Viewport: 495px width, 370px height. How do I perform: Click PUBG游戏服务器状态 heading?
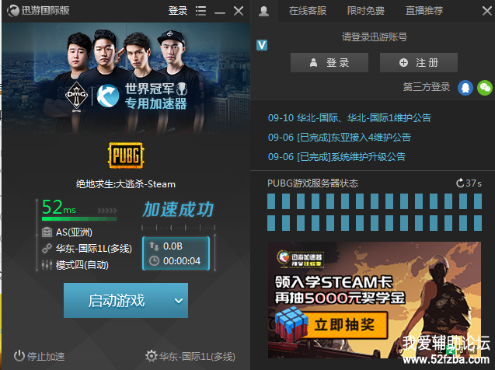click(312, 183)
